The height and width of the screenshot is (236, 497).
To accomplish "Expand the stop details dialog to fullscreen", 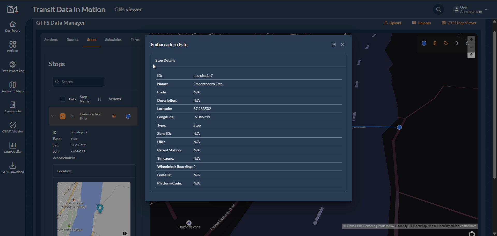I will (334, 45).
